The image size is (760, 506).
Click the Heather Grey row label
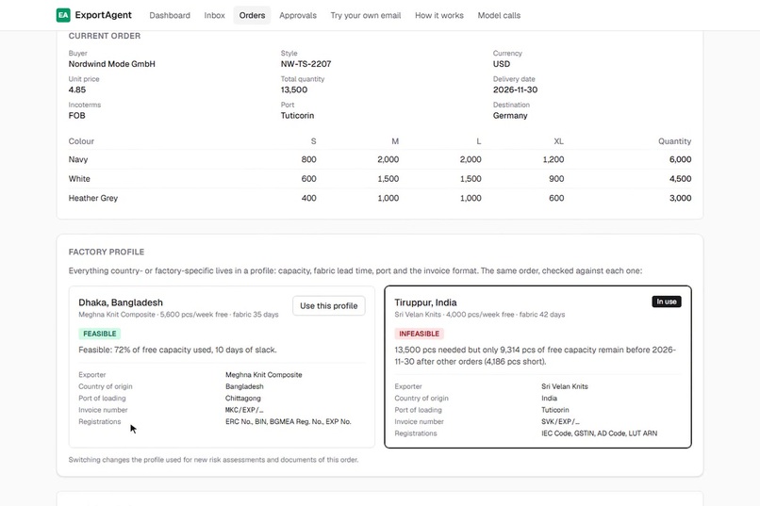tap(93, 198)
